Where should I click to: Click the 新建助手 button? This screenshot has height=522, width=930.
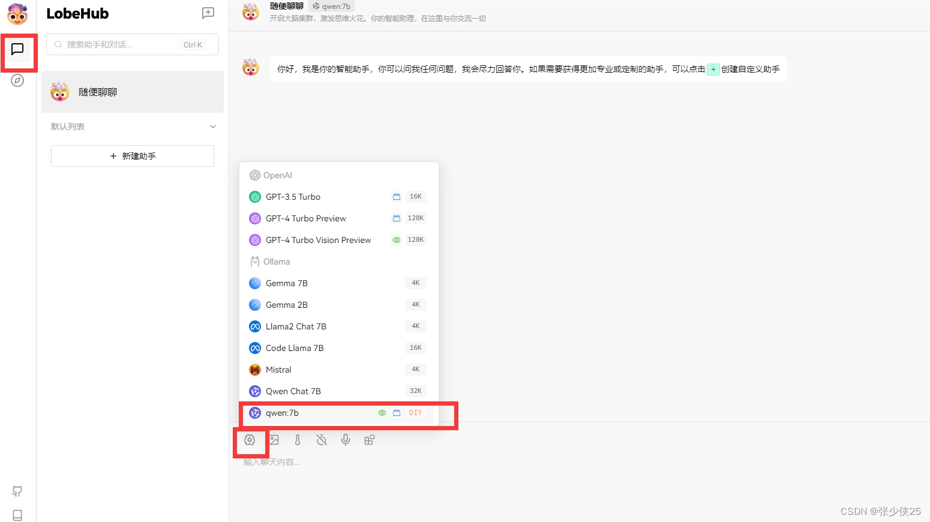(132, 155)
